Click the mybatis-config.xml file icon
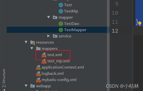143x91 pixels. click(x=38, y=80)
